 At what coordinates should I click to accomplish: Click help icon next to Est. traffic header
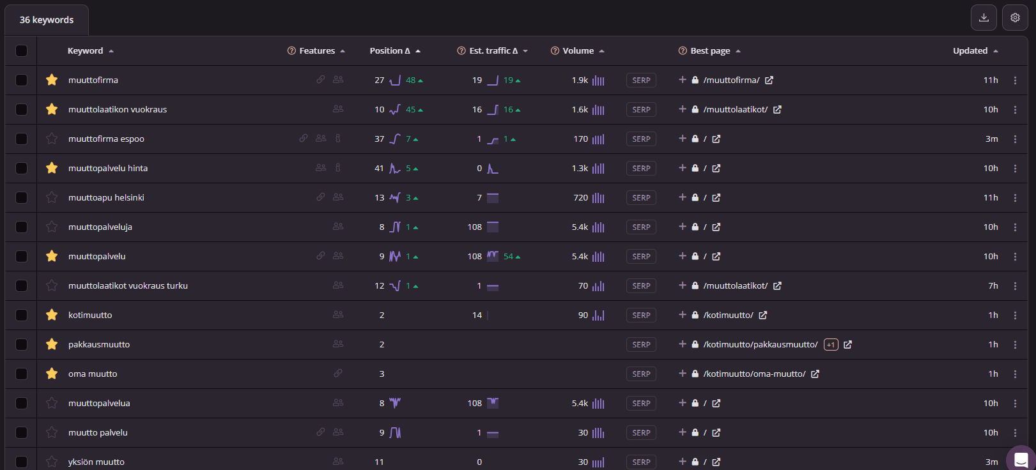pos(461,51)
